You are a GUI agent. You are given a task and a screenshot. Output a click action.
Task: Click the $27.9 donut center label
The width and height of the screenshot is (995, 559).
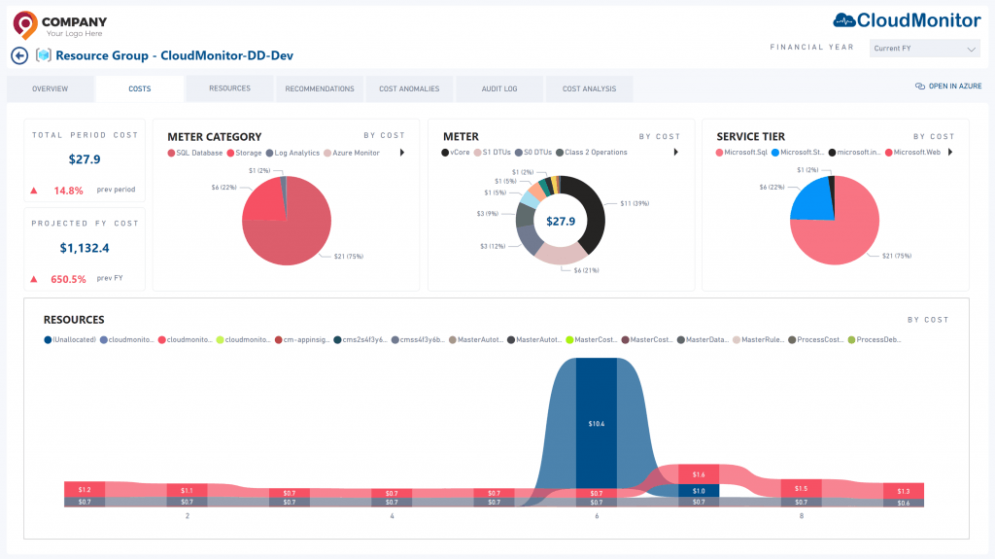(x=561, y=222)
